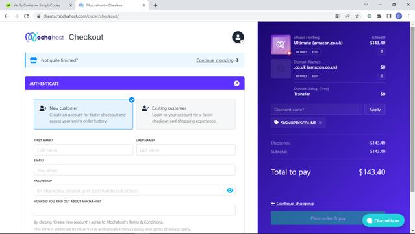This screenshot has width=415, height=234.
Task: Open Chrome profile avatar
Action: (x=399, y=16)
